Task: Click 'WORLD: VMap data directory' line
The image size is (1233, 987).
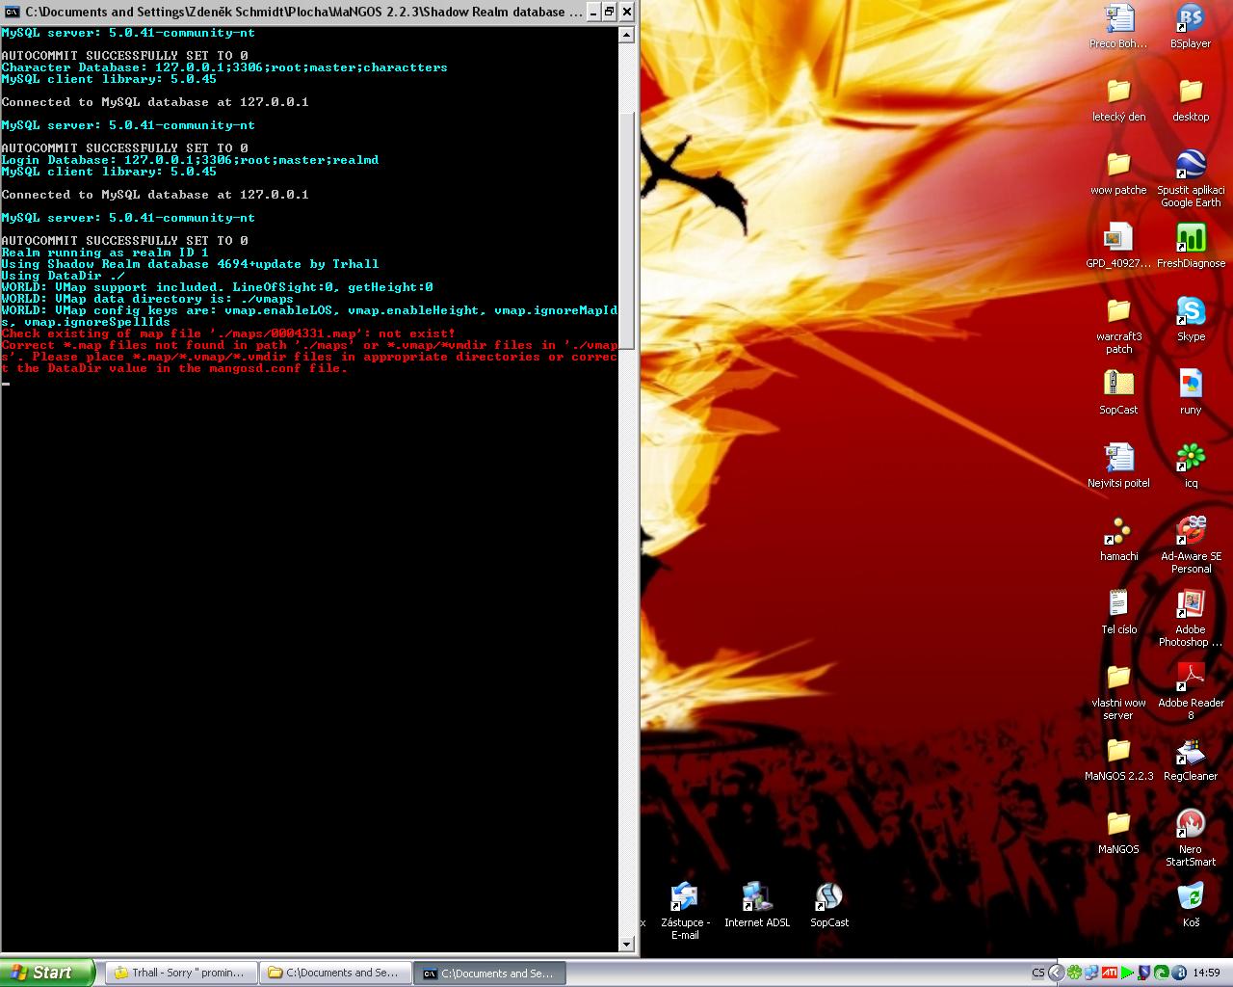Action: tap(147, 299)
